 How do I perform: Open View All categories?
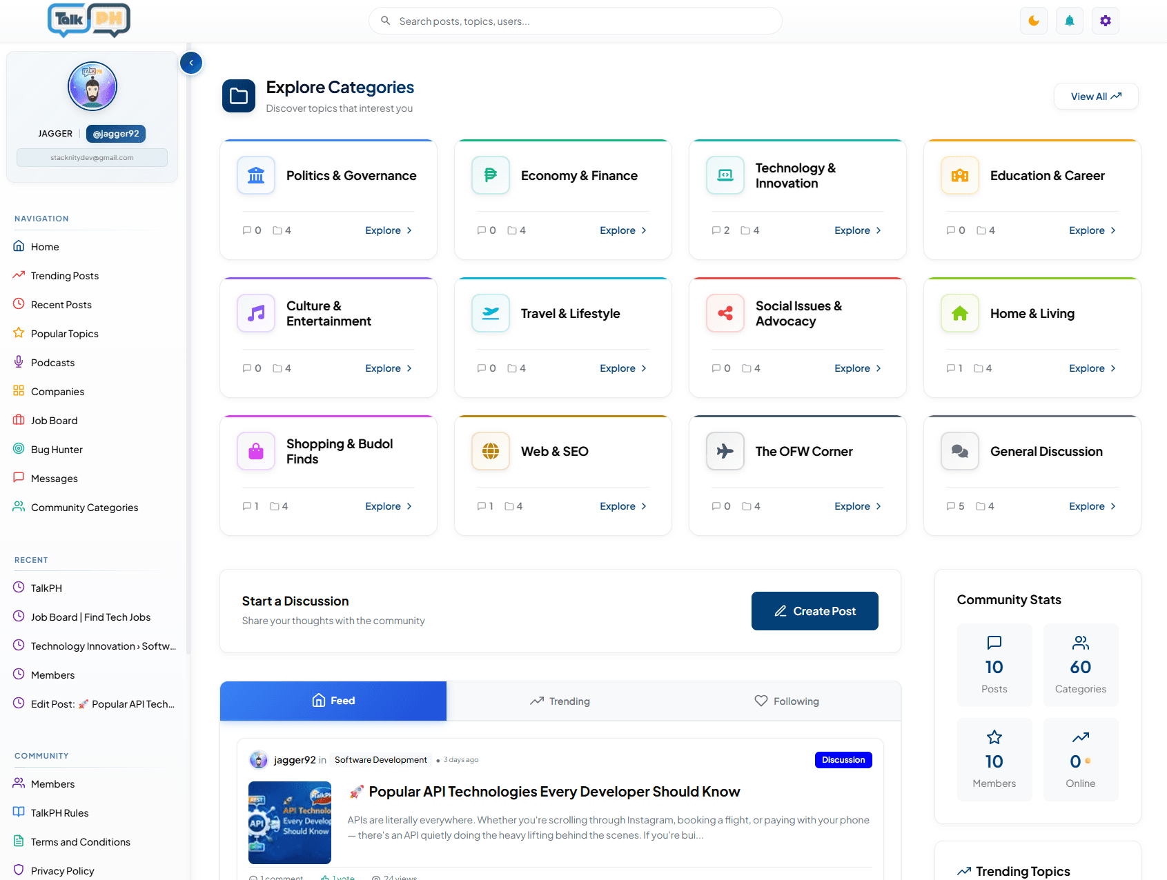point(1095,96)
